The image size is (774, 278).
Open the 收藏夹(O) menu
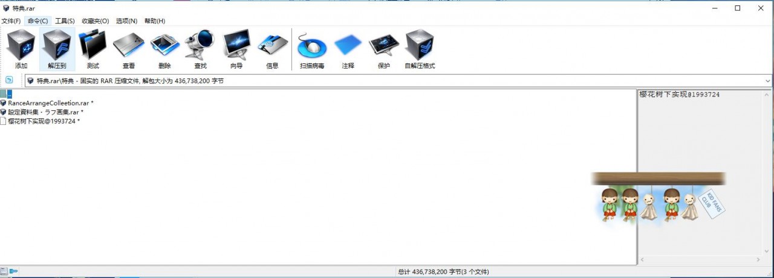click(96, 21)
